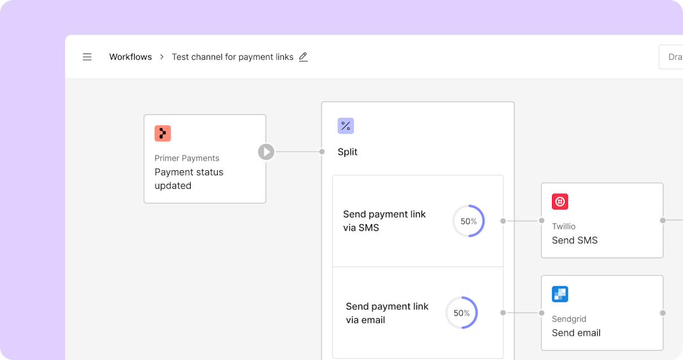Select 'Test channel for payment links' title
The width and height of the screenshot is (683, 360).
point(233,57)
